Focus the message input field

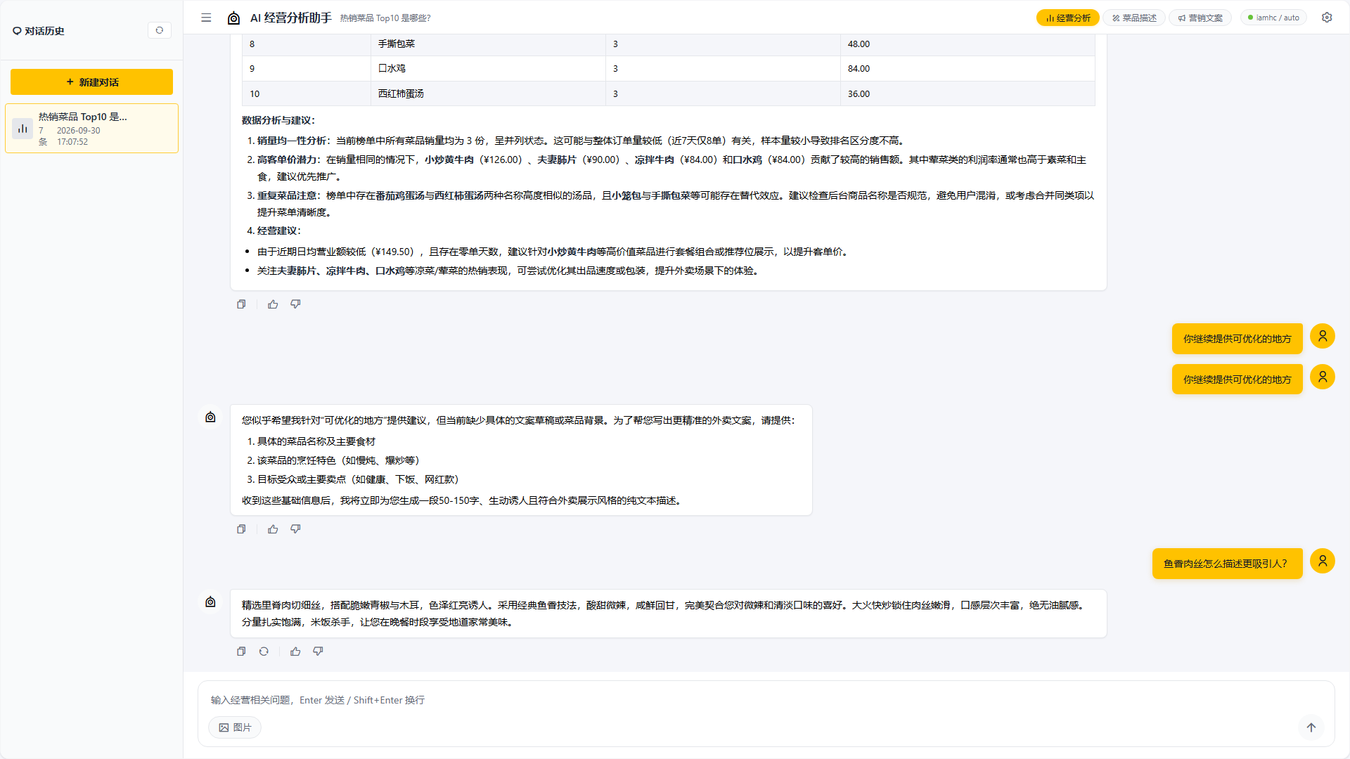[766, 700]
